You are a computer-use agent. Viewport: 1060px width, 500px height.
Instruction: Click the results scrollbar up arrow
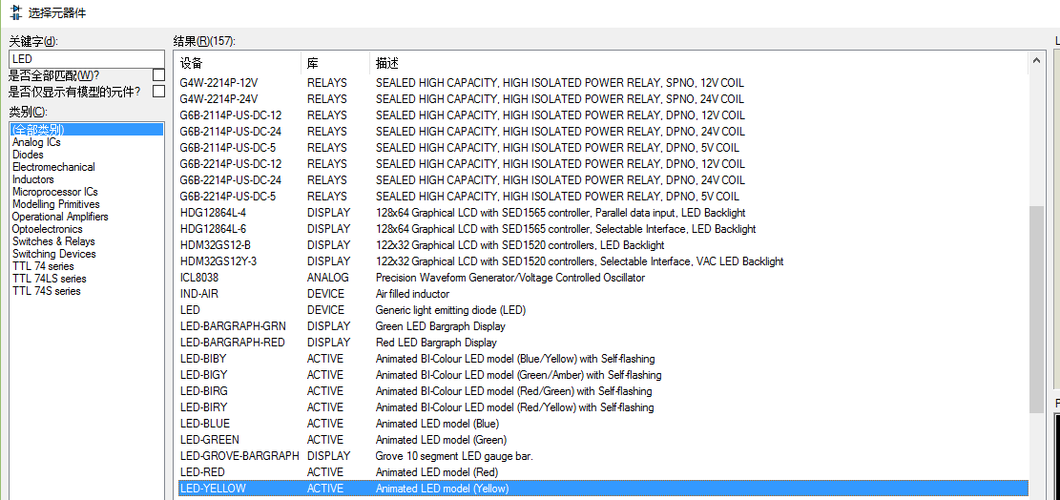click(1036, 63)
